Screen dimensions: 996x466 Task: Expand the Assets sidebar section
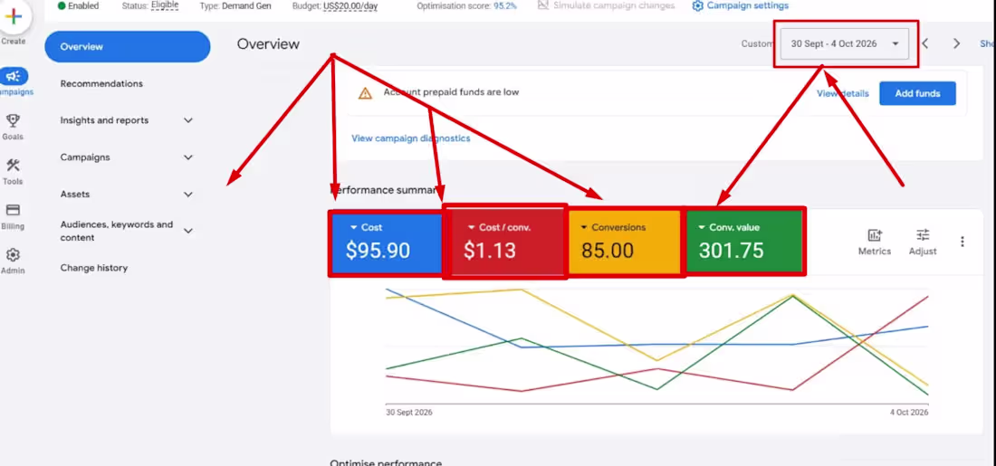[x=188, y=195]
